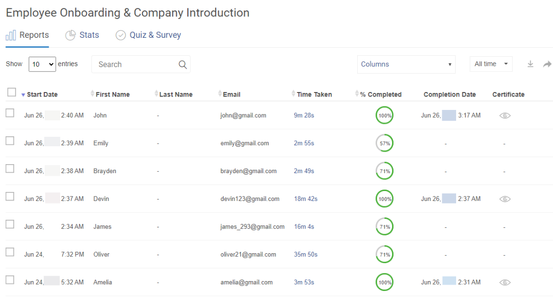Check the checkbox on Emily's row
This screenshot has width=553, height=299.
coord(9,141)
